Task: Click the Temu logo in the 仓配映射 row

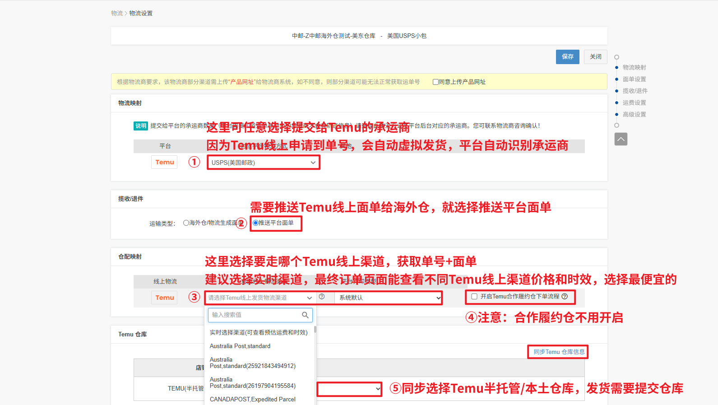Action: pyautogui.click(x=164, y=298)
